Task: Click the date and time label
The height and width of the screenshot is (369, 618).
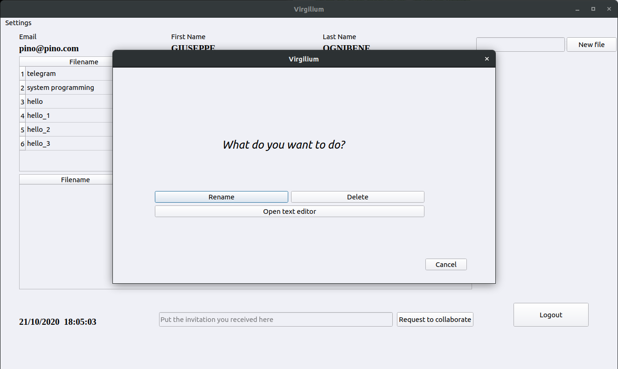Action: [58, 322]
